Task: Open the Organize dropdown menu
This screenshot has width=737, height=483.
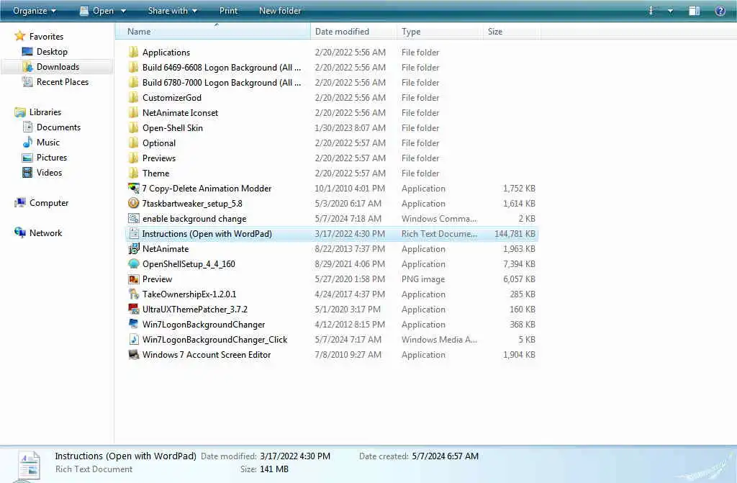Action: [35, 10]
